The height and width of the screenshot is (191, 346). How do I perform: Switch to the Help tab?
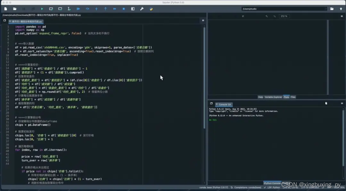pyautogui.click(x=260, y=97)
